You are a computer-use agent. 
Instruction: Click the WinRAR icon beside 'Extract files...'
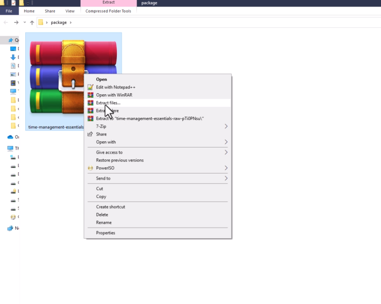(x=90, y=103)
